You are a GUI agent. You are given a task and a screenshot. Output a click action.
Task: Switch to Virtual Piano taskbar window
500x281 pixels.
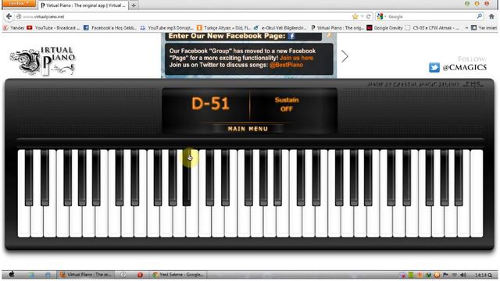point(85,275)
